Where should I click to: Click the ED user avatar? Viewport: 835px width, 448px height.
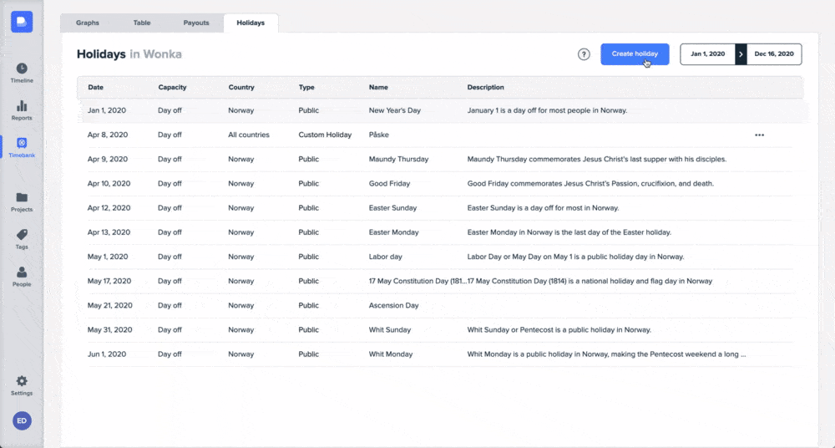pos(22,420)
